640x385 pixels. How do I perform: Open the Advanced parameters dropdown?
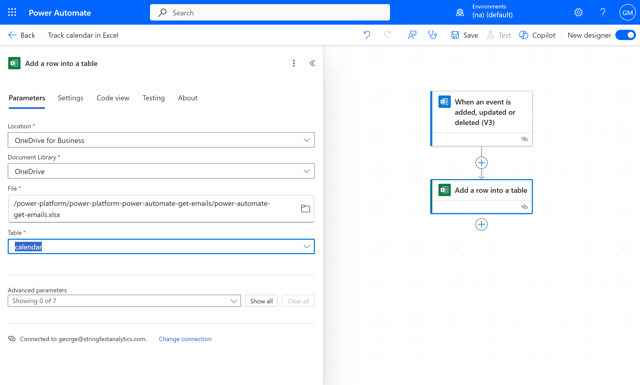pyautogui.click(x=124, y=301)
